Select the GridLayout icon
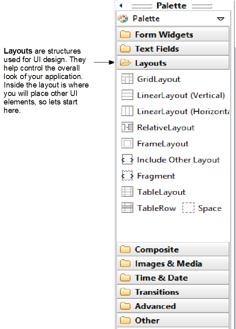Image resolution: width=236 pixels, height=329 pixels. tap(127, 79)
